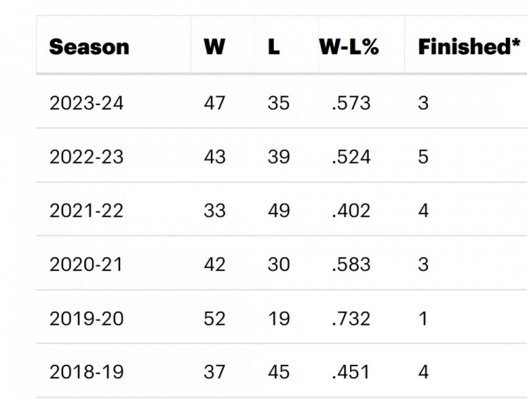Select the W-L% column header
Viewport: 527px width, 400px height.
pos(349,47)
